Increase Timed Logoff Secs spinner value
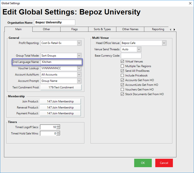 point(58,126)
